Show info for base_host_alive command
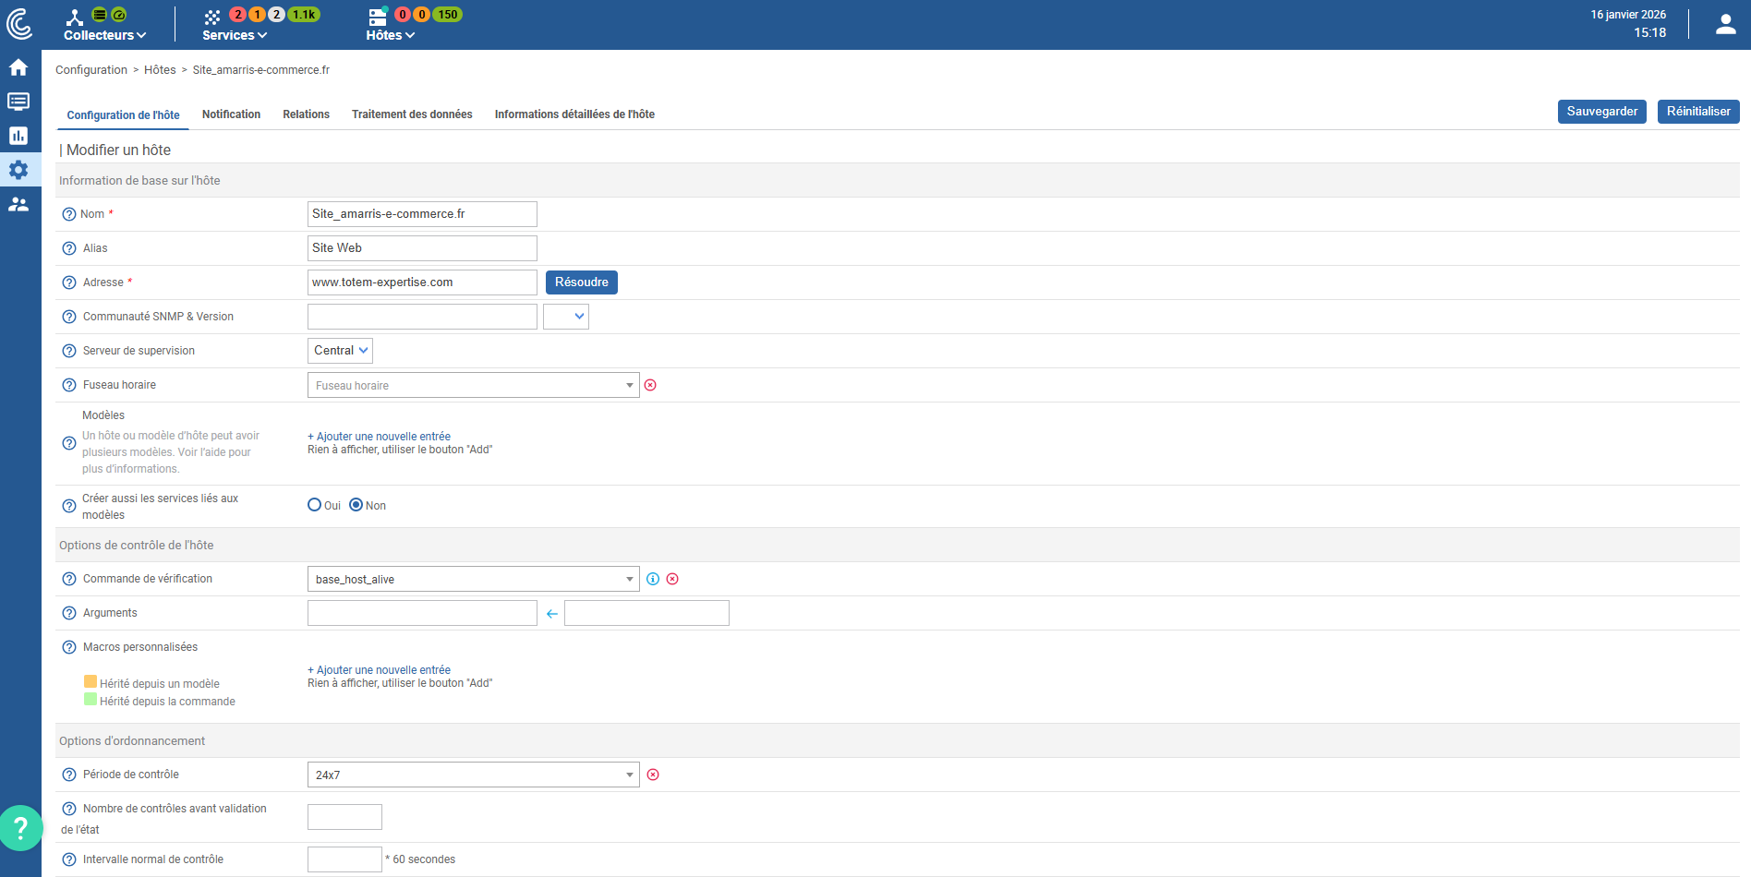The image size is (1751, 877). (653, 579)
